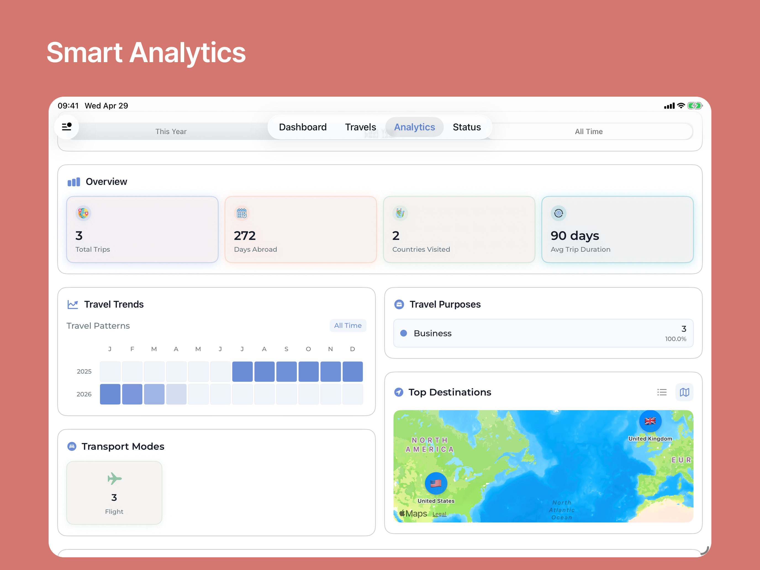Switch Top Destinations to list view
This screenshot has width=760, height=570.
[x=662, y=392]
